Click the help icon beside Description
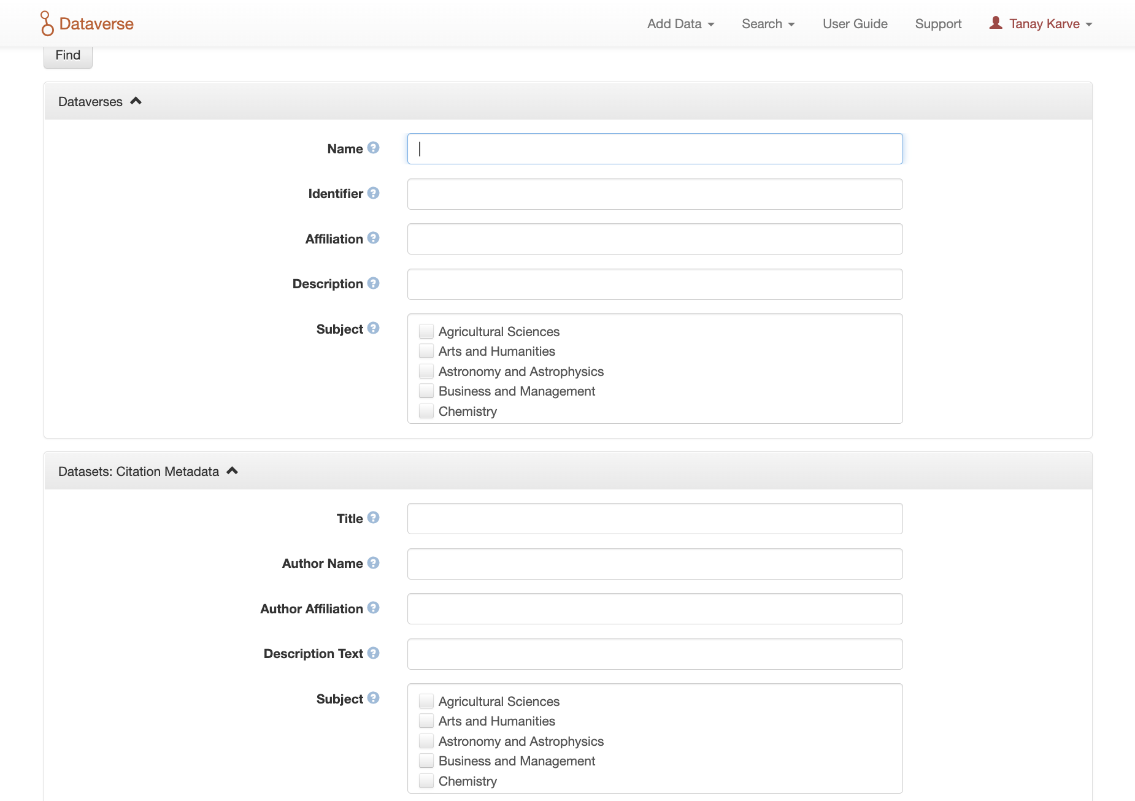 (x=373, y=283)
